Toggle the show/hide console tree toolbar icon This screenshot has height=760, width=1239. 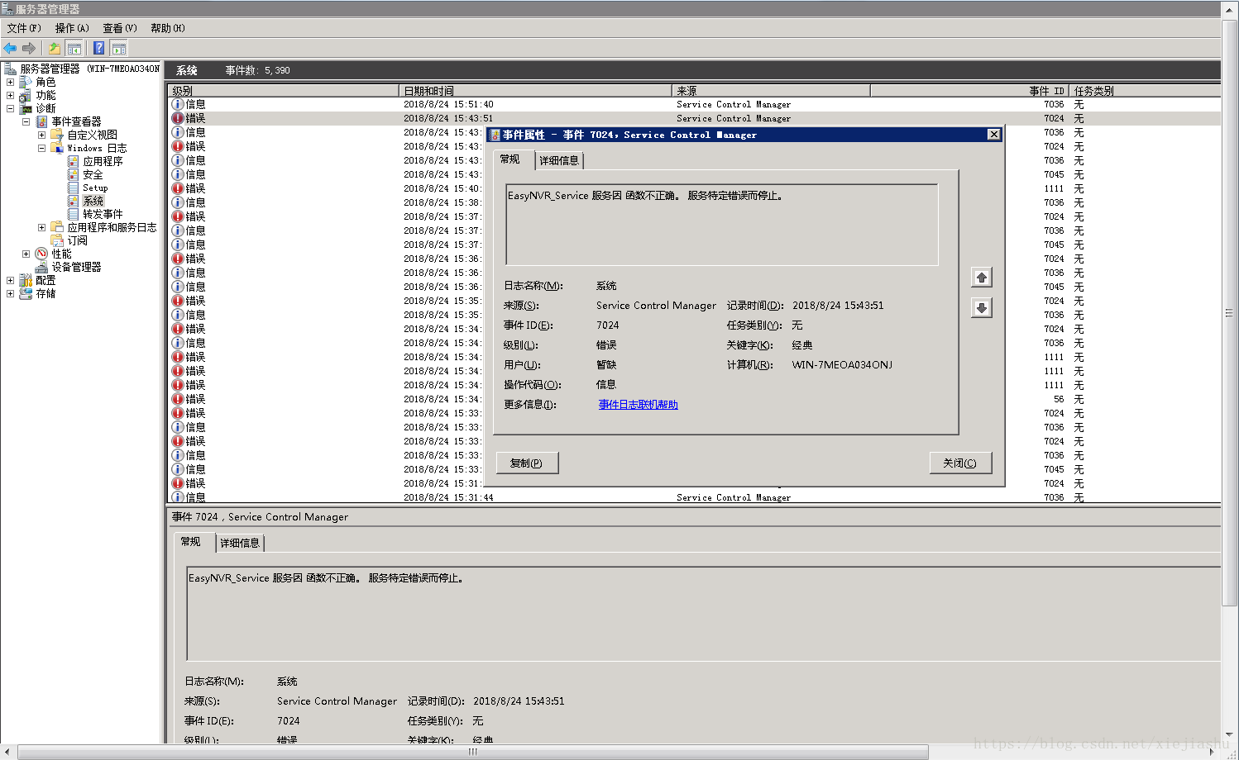[74, 48]
